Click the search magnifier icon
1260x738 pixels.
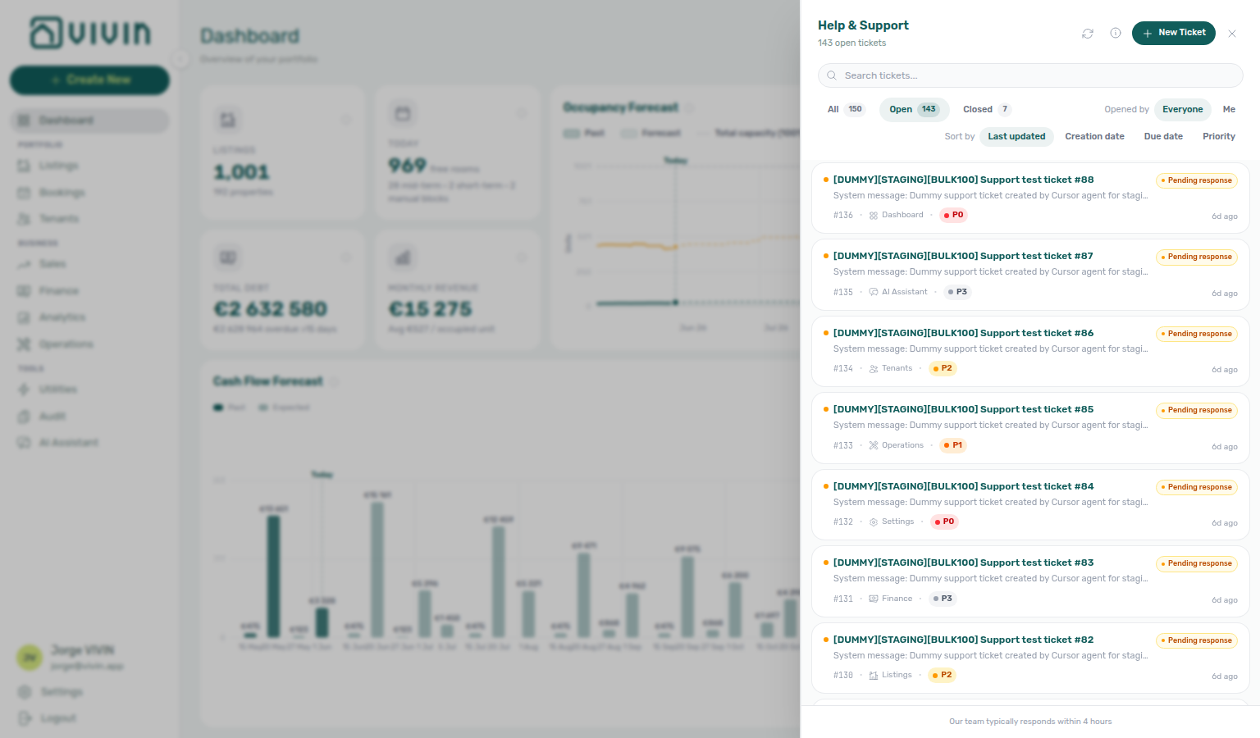tap(832, 75)
